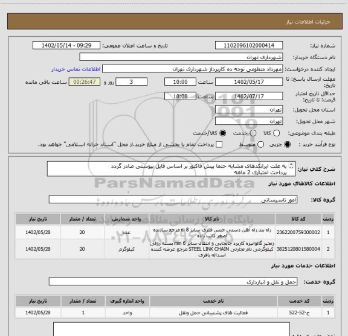Click the فعالیت های پشتیبانی حمل ونقل service name
348x336 pixels.
click(x=213, y=312)
